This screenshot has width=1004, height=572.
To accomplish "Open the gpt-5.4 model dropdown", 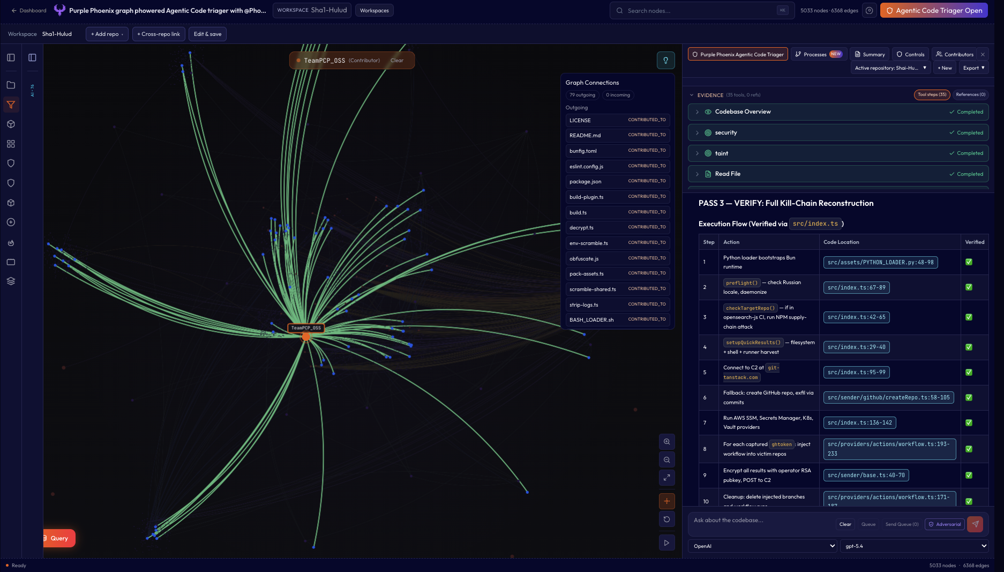I will click(915, 546).
